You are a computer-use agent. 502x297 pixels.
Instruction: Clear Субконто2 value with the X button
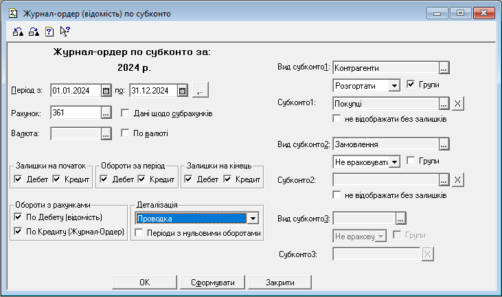(458, 180)
